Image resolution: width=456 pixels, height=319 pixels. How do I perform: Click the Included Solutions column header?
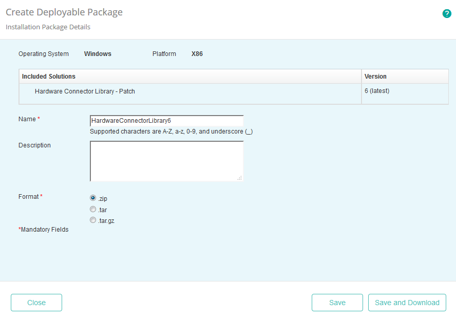tap(48, 76)
